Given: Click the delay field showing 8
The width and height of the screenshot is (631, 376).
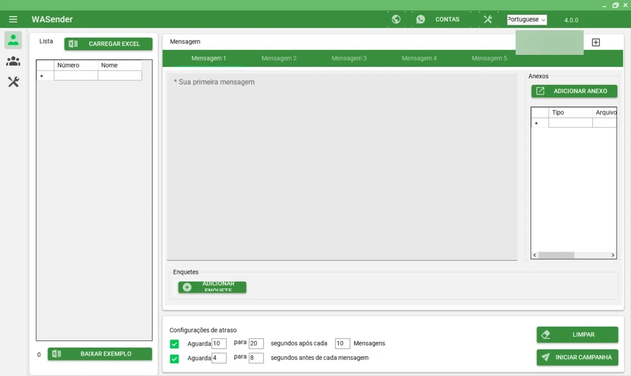Looking at the screenshot, I should (x=256, y=358).
